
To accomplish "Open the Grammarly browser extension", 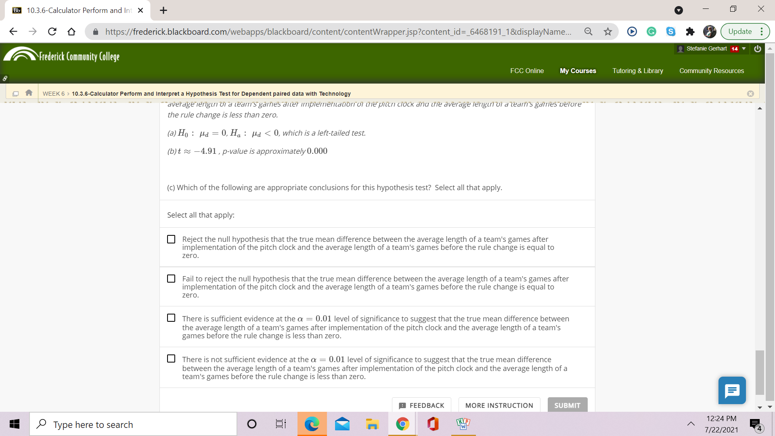I will (651, 31).
